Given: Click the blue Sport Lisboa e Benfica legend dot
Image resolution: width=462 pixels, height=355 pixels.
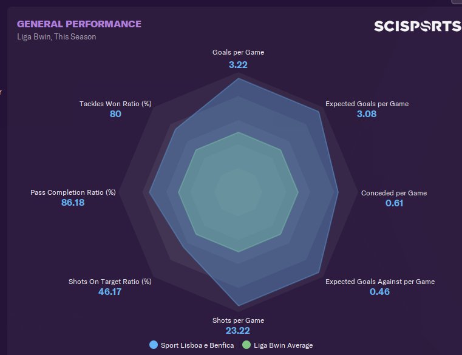Looking at the screenshot, I should point(154,345).
